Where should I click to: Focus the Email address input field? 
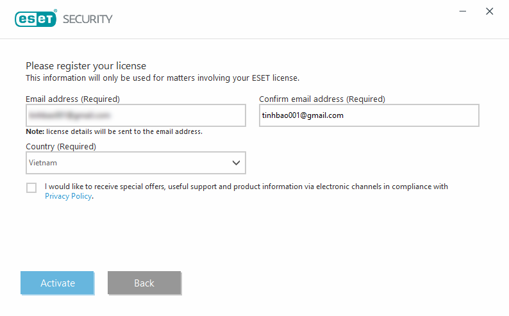(135, 116)
